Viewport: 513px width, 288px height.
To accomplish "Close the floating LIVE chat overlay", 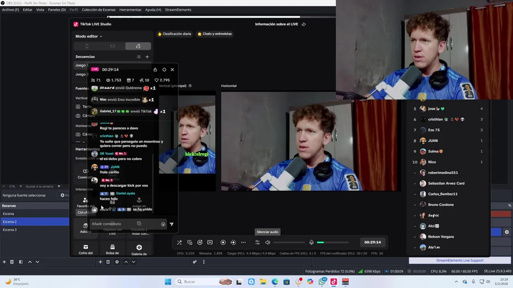I will (172, 70).
